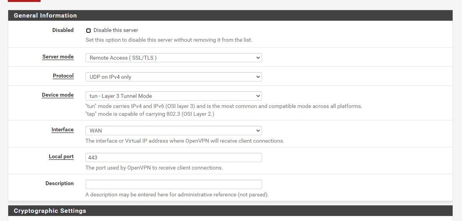This screenshot has width=462, height=221.
Task: Select the 'General Information' section header
Action: 45,16
